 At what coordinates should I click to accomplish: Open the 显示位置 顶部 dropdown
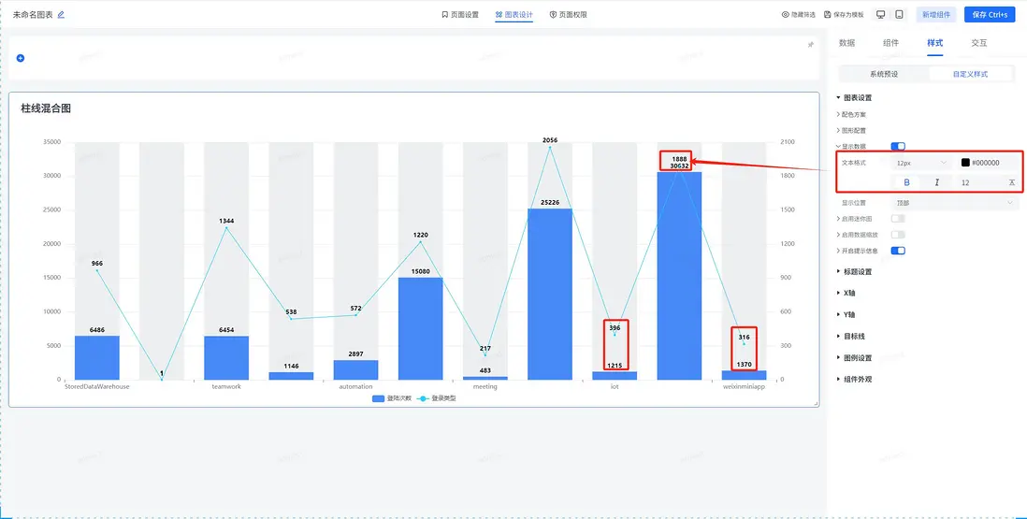pyautogui.click(x=954, y=203)
